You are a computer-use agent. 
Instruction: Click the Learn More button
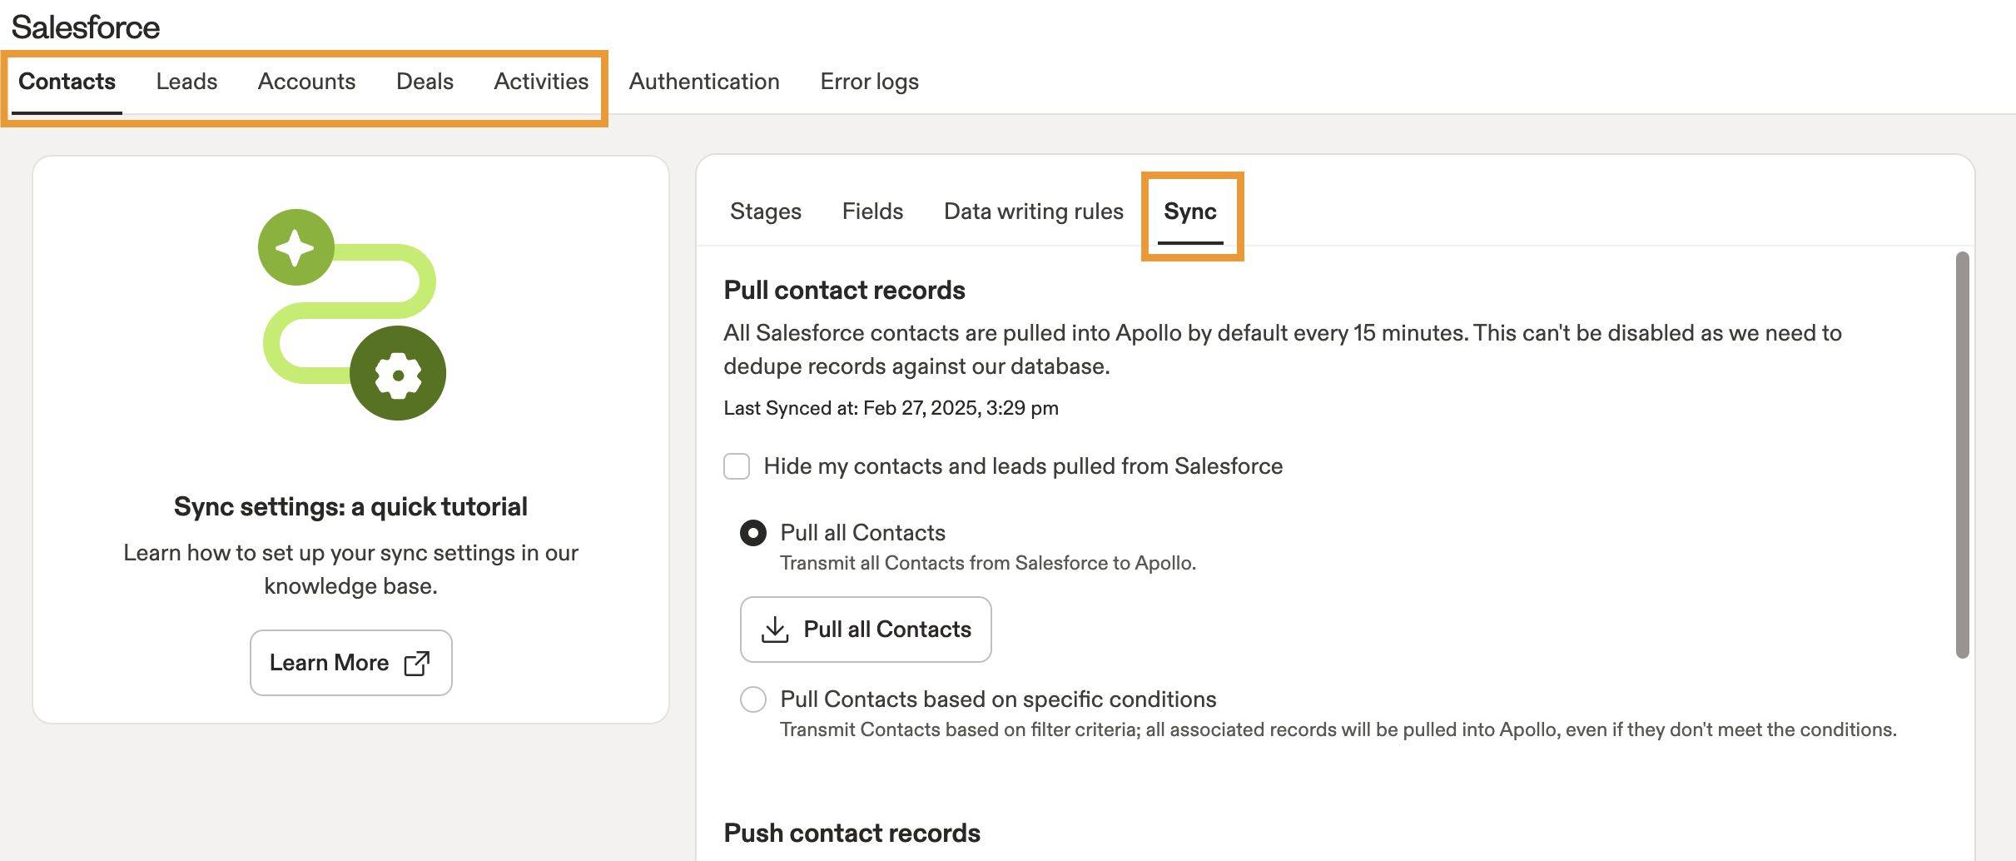pyautogui.click(x=350, y=663)
